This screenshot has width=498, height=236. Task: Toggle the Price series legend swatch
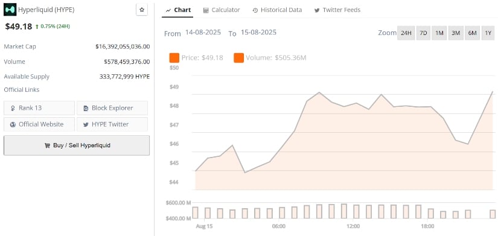(x=174, y=58)
